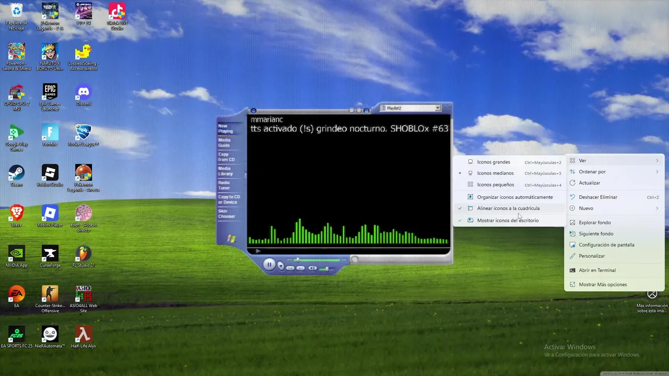Select the Steam desktop icon
Image resolution: width=669 pixels, height=376 pixels.
(x=16, y=176)
